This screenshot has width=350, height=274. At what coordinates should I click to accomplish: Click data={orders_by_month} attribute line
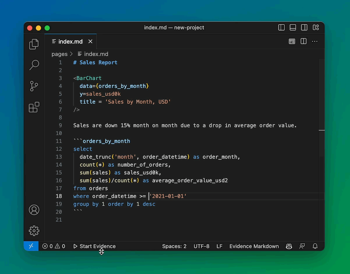coord(114,86)
